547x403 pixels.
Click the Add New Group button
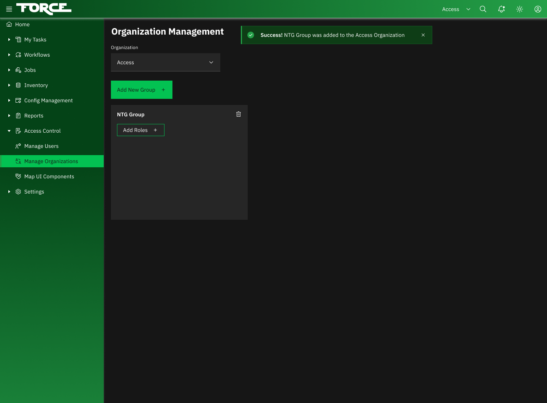pyautogui.click(x=141, y=90)
